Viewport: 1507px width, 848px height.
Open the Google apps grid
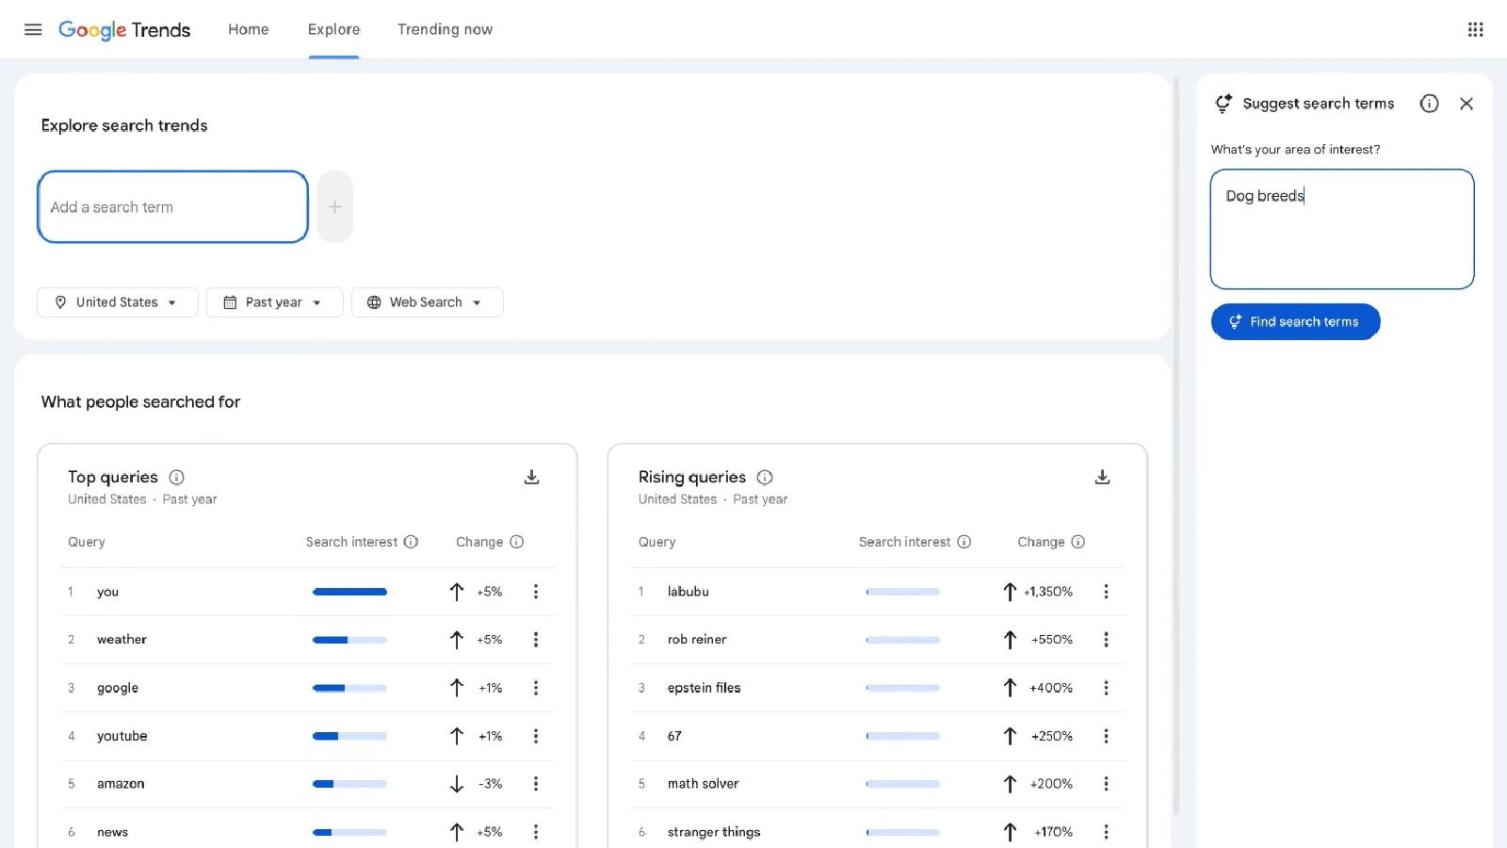tap(1475, 29)
